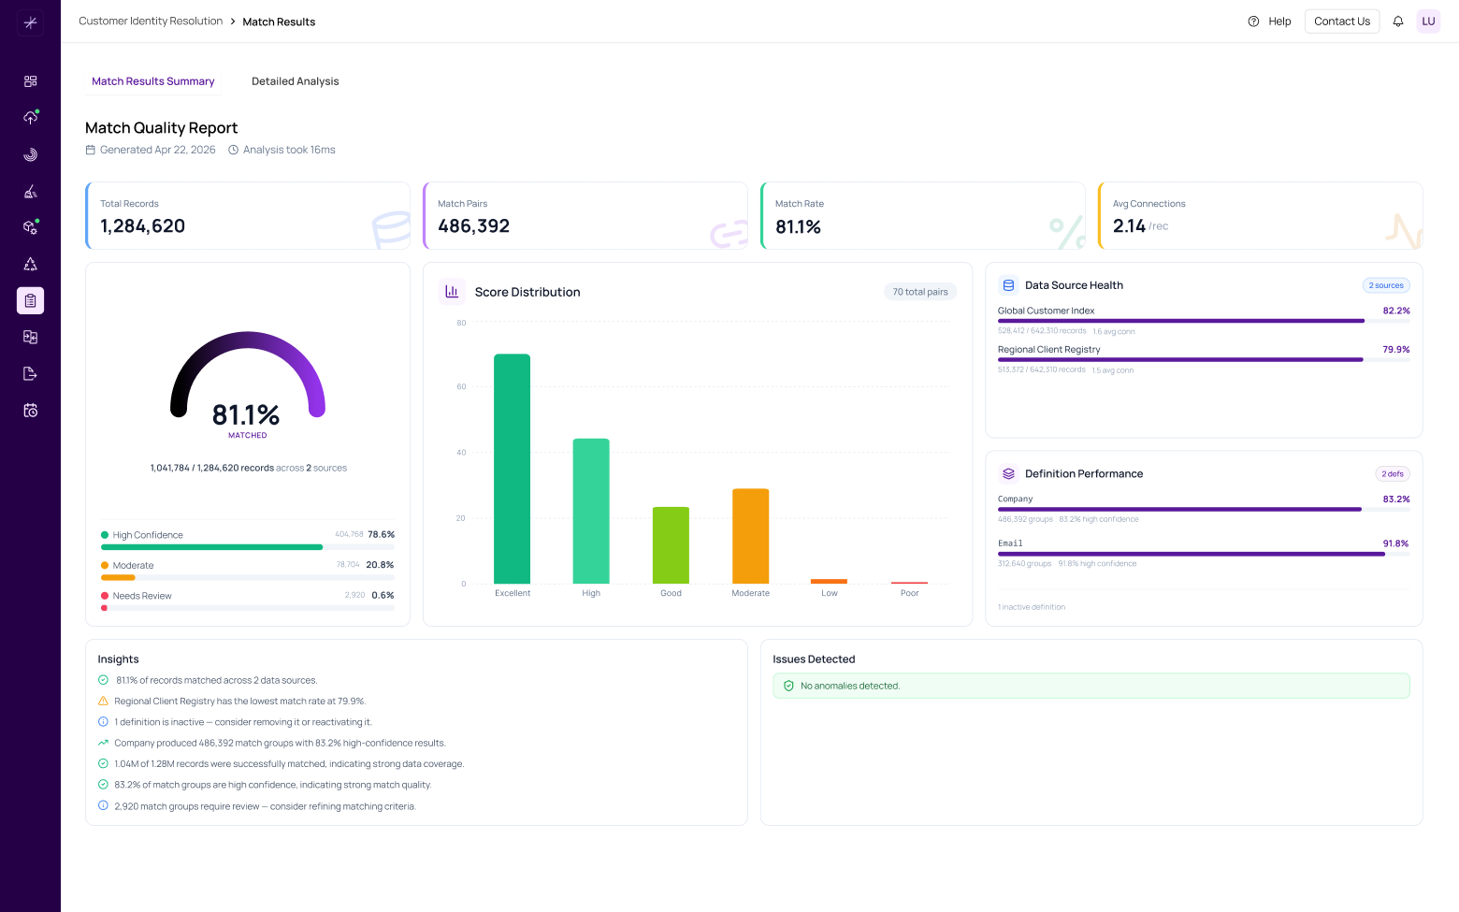
Task: Select the Match Results Summary tab
Action: (153, 81)
